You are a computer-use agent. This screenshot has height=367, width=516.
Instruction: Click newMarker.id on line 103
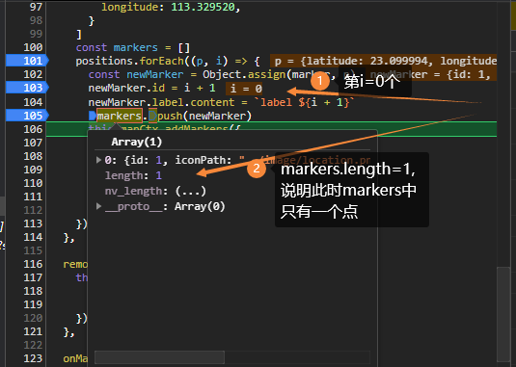(126, 88)
